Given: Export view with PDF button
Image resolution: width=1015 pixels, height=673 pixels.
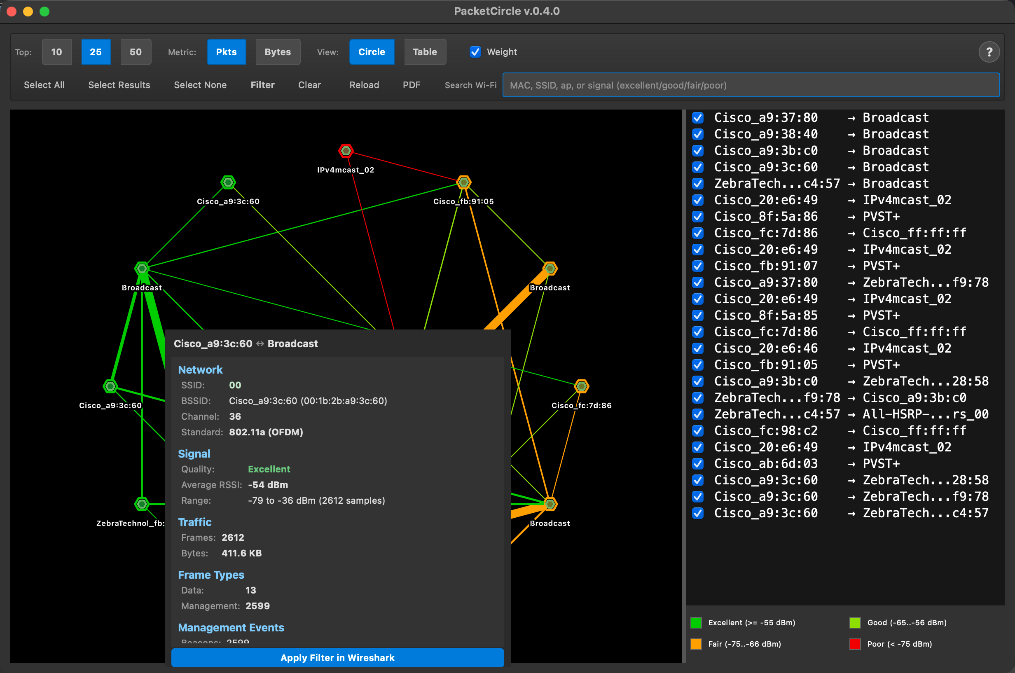Looking at the screenshot, I should click(x=412, y=85).
